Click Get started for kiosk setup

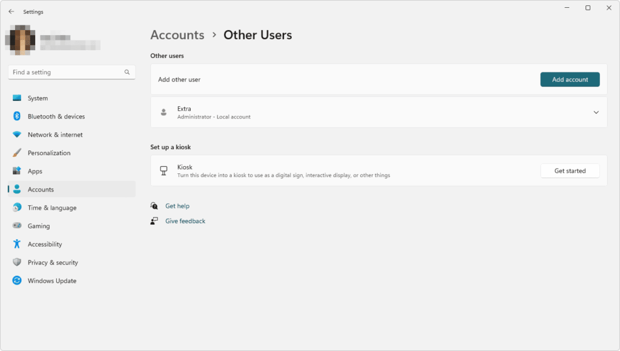click(569, 170)
